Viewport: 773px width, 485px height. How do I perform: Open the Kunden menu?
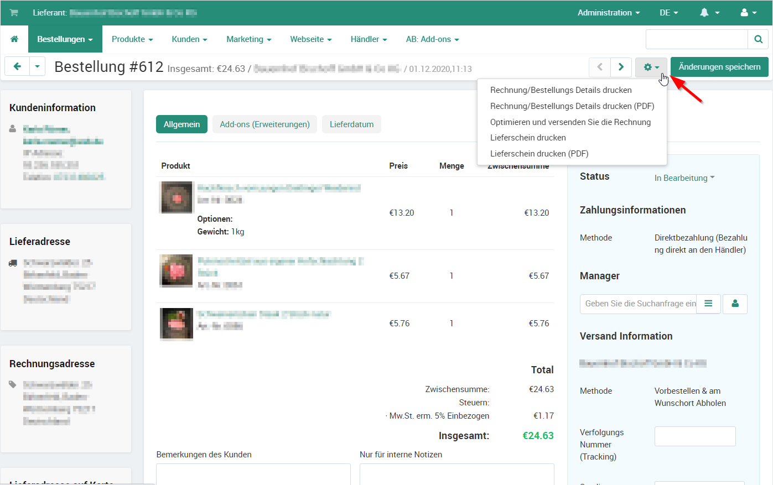(x=189, y=39)
